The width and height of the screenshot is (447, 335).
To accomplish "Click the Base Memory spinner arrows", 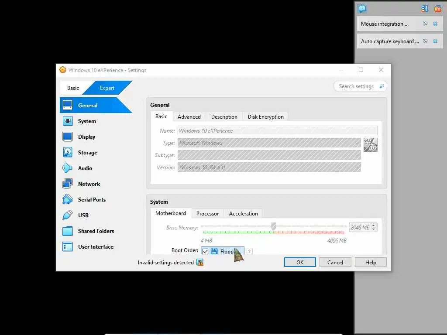I will coord(374,227).
